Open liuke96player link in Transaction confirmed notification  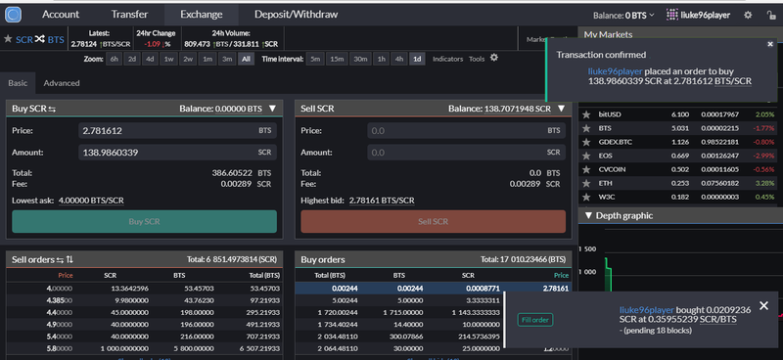(616, 71)
